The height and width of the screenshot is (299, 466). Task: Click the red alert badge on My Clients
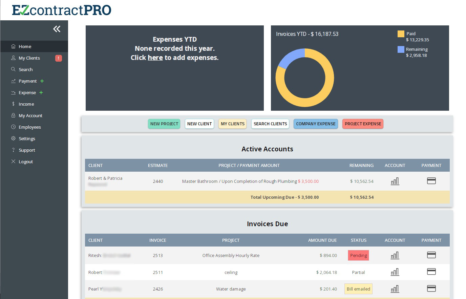(x=58, y=58)
